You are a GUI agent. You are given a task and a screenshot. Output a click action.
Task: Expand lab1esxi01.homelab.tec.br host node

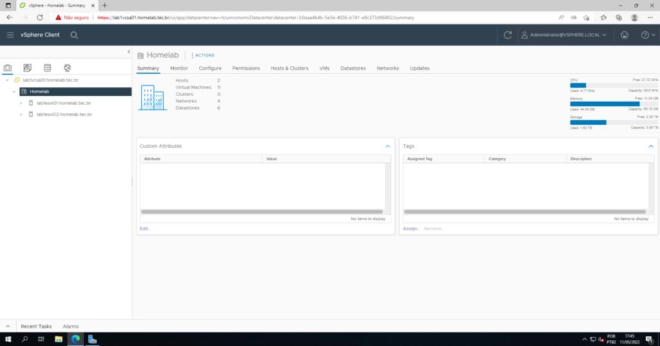pyautogui.click(x=21, y=103)
